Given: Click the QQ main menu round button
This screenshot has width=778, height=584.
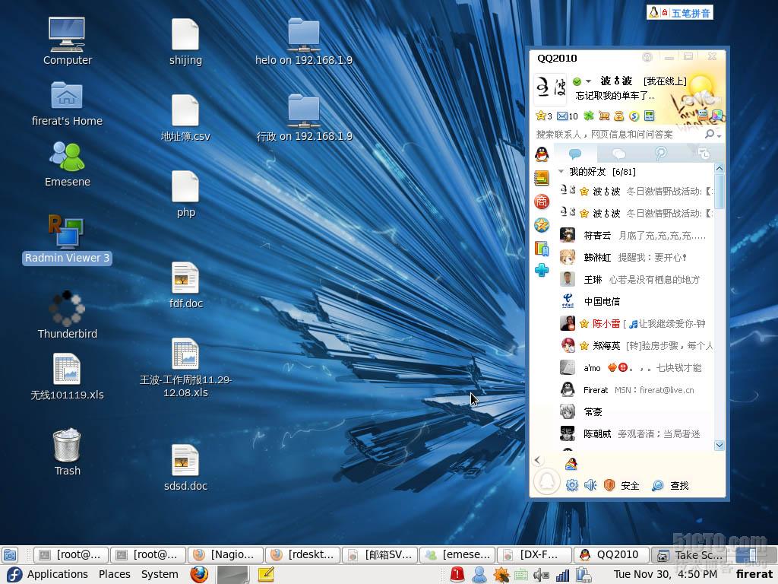Looking at the screenshot, I should tap(547, 481).
